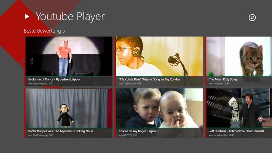272x153 pixels.
Task: Click the Youtube Player app title
Action: tap(70, 16)
